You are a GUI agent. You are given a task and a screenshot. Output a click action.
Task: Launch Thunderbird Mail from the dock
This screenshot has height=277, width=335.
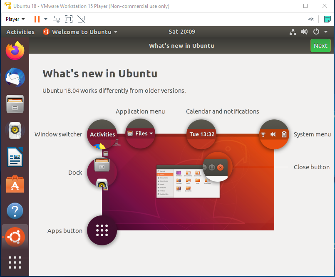15,77
